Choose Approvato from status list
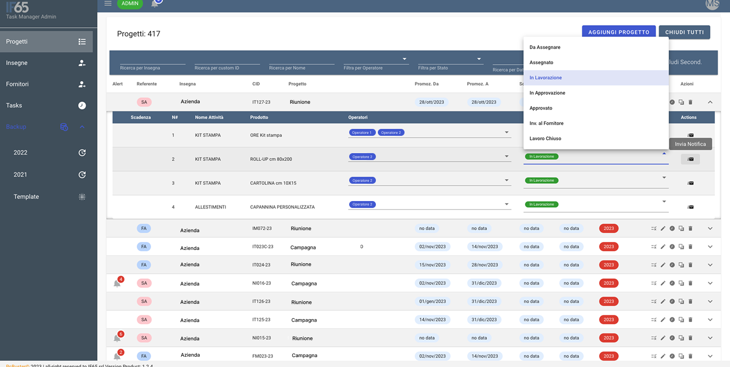The height and width of the screenshot is (367, 730). pos(596,108)
